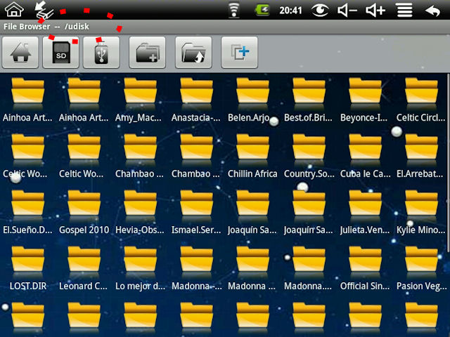Switch to the SD card location

tap(61, 53)
